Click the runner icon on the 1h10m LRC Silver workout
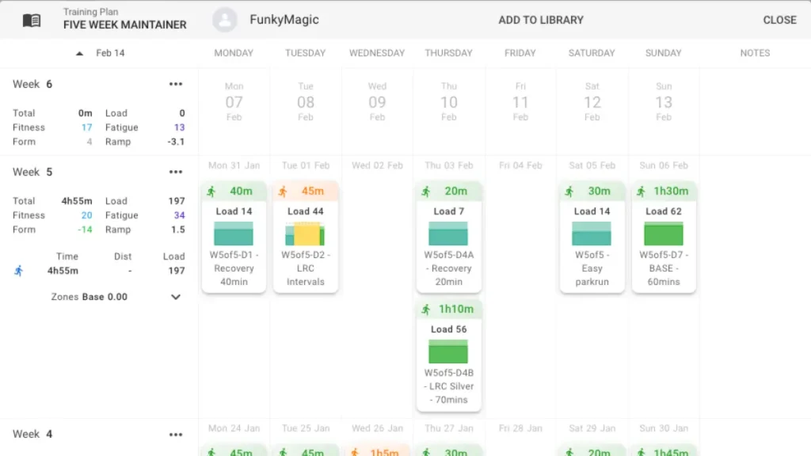 click(x=428, y=309)
